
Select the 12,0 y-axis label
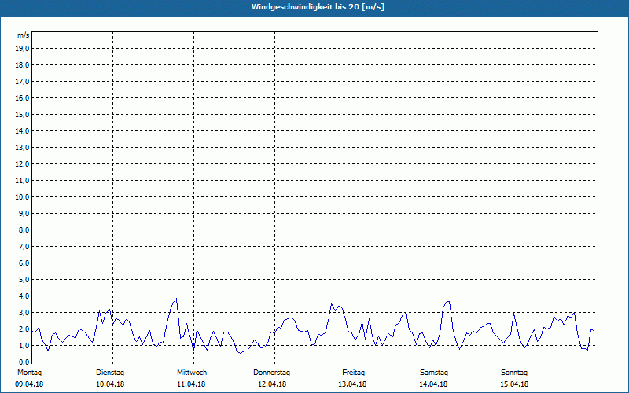coord(22,163)
